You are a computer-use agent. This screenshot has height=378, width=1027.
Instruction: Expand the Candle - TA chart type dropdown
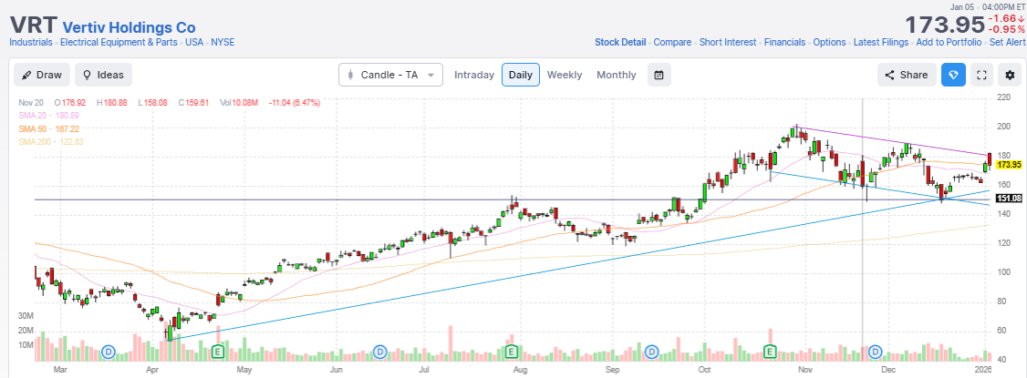pos(390,75)
